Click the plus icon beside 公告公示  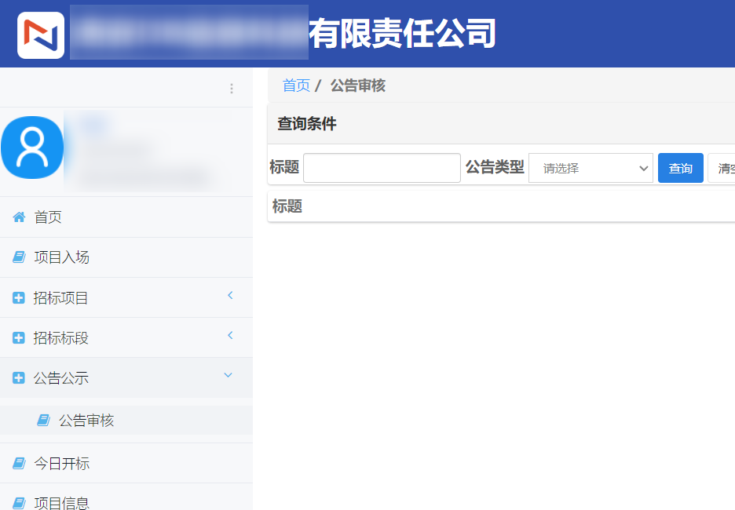pyautogui.click(x=19, y=378)
